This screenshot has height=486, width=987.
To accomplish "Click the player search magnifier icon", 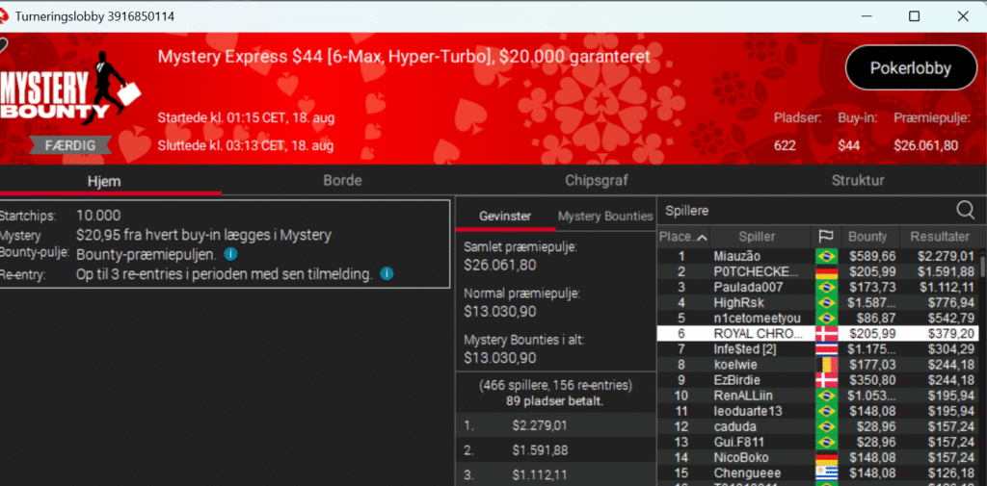I will pos(965,210).
